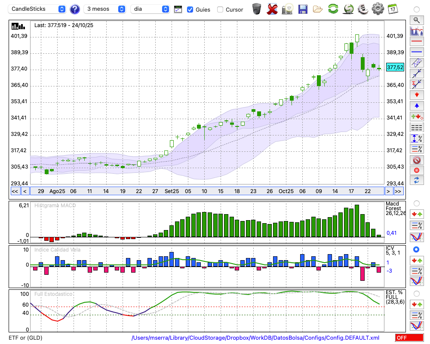This screenshot has width=430, height=344.
Task: Click the green refresh arrows icon
Action: coord(333,9)
